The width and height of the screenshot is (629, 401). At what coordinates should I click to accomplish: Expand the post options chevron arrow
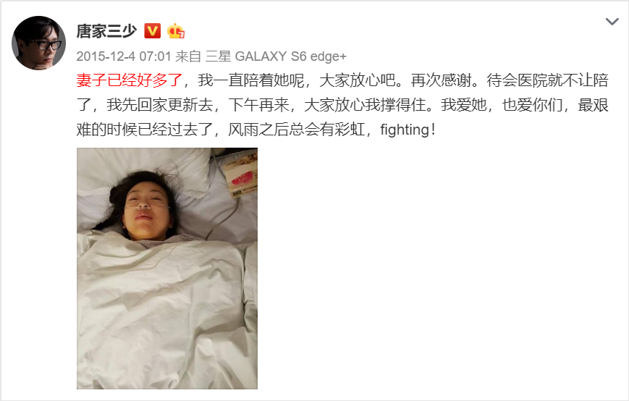pos(612,22)
